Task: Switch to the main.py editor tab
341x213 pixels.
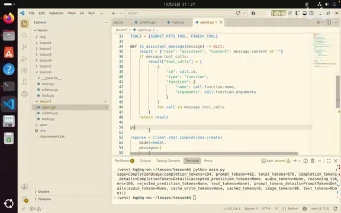Action: click(176, 22)
